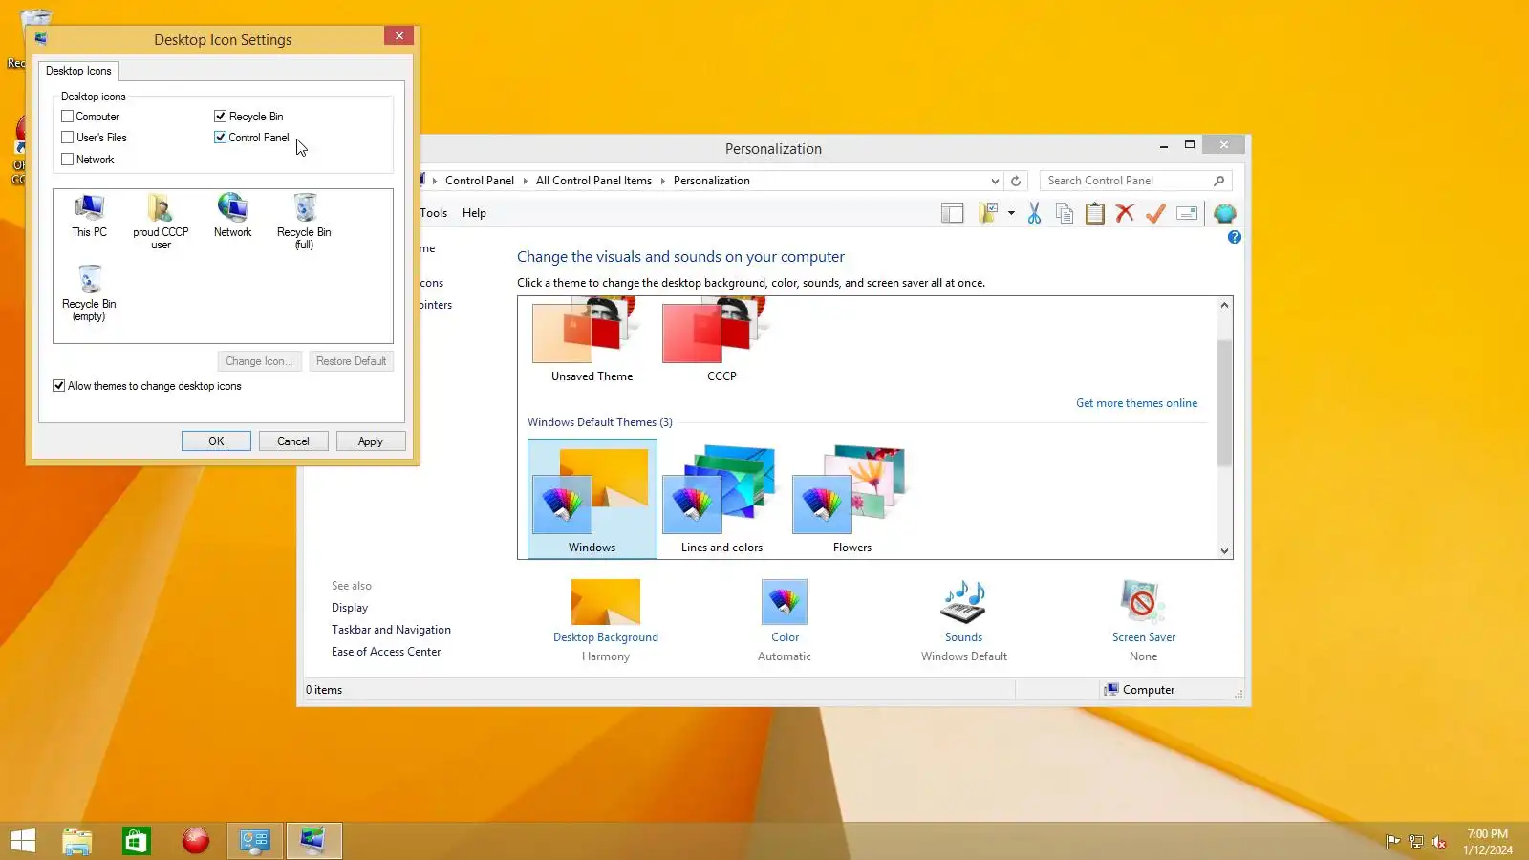Click the layout pane toolbar icon
The width and height of the screenshot is (1529, 860).
pos(952,213)
